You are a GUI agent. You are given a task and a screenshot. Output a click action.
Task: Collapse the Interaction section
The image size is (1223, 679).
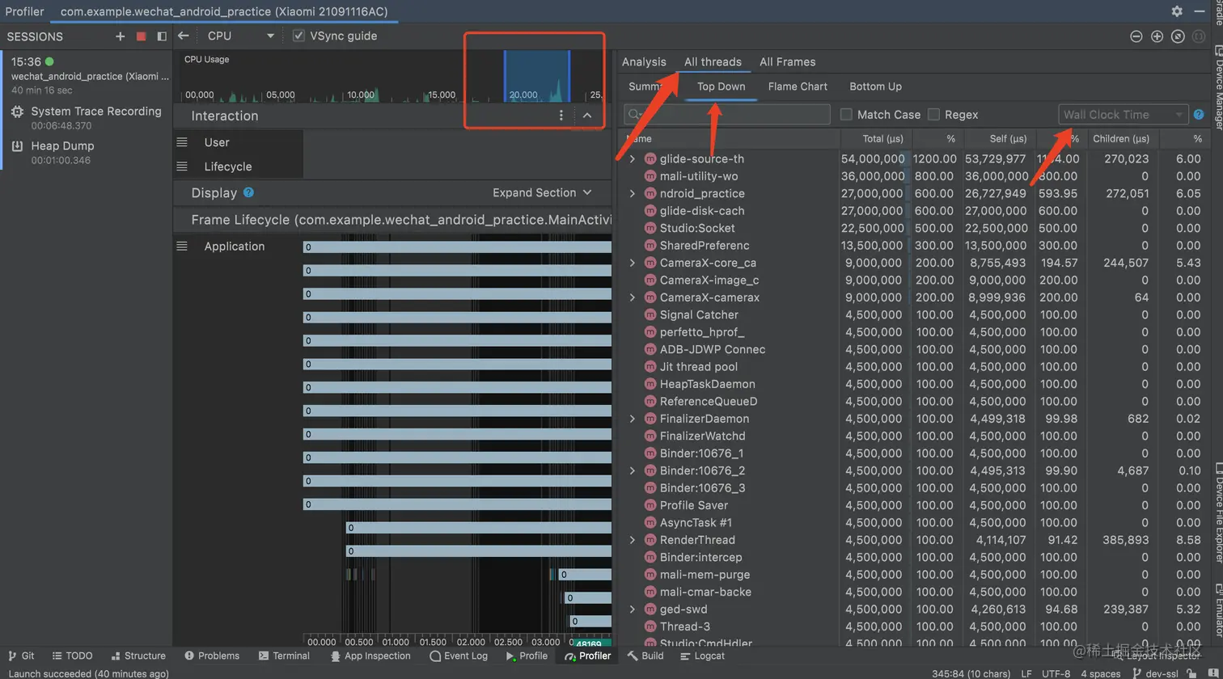(x=587, y=116)
